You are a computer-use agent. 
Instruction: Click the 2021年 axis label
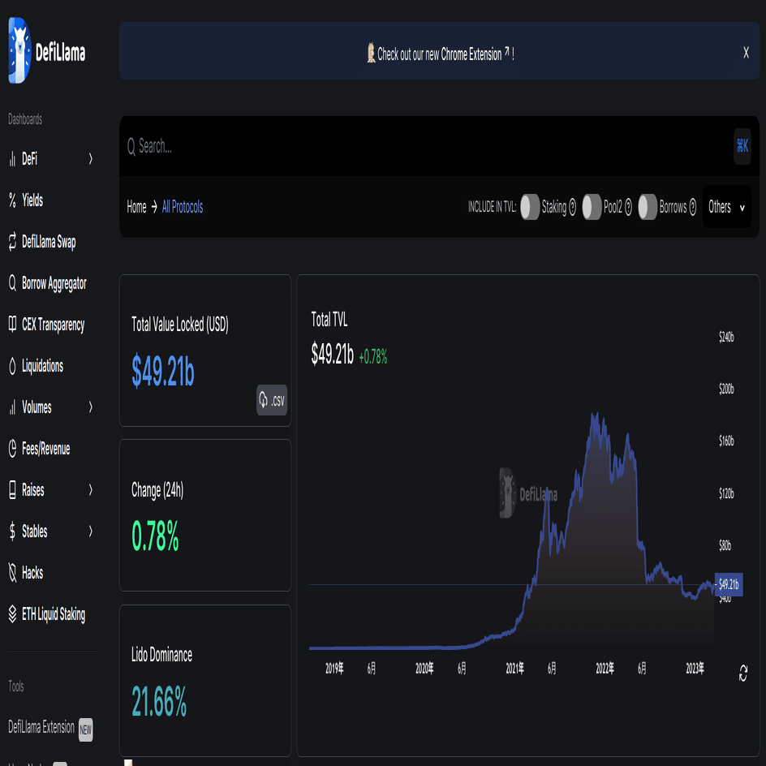point(514,669)
